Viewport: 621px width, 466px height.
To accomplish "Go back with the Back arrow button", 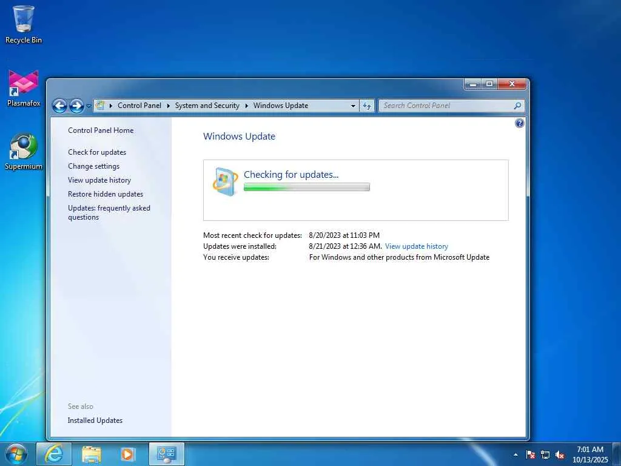I will [60, 106].
